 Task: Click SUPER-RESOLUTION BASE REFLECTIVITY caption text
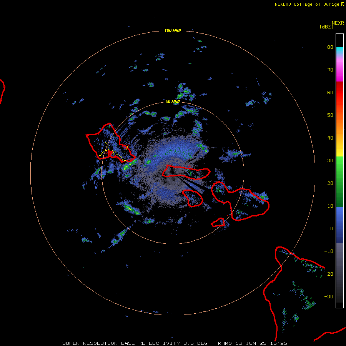121,343
